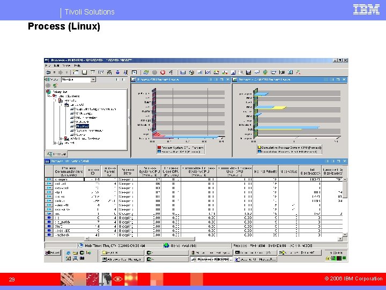Viewport: 386px width, 290px height.
Task: Select the Bar chart view toolbar icon
Action: point(199,73)
